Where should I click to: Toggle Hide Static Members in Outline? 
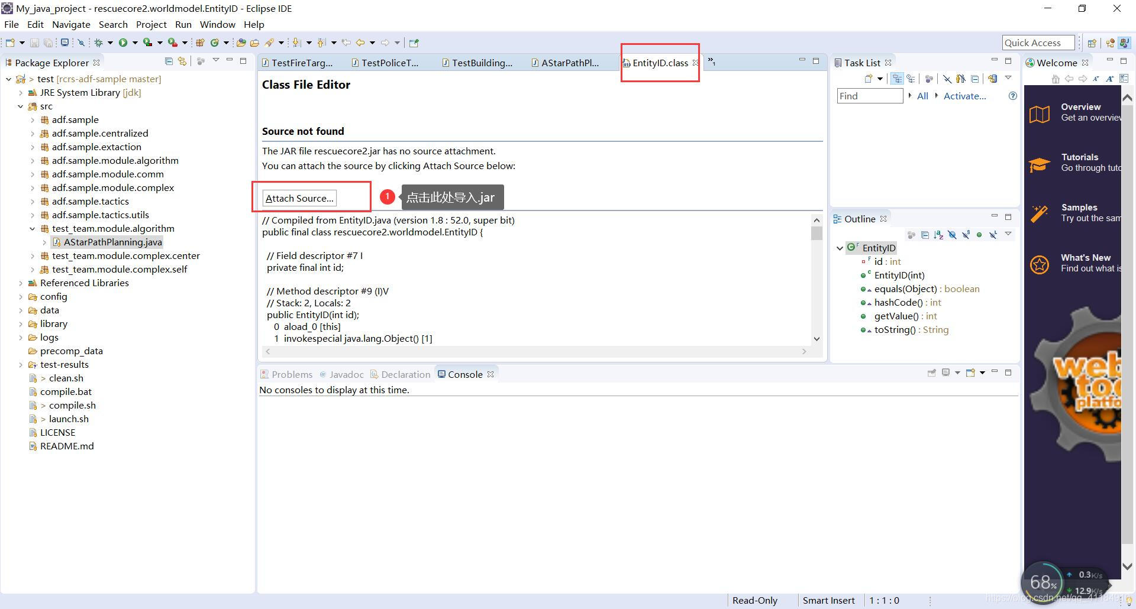966,235
